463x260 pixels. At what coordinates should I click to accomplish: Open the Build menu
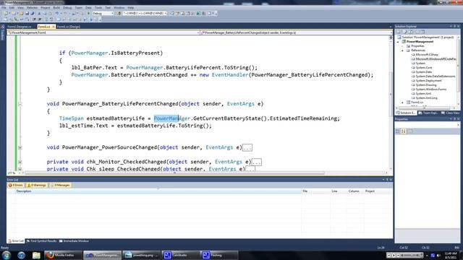pyautogui.click(x=56, y=8)
